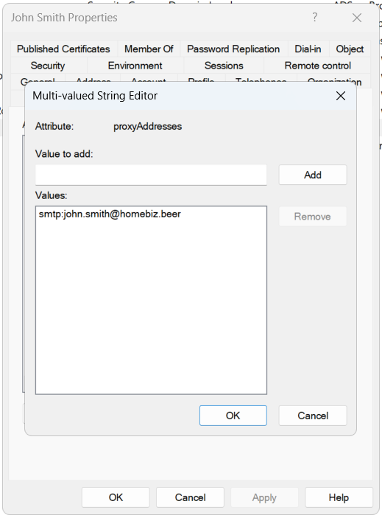The width and height of the screenshot is (382, 518).
Task: Confirm the string editor with OK
Action: [233, 416]
